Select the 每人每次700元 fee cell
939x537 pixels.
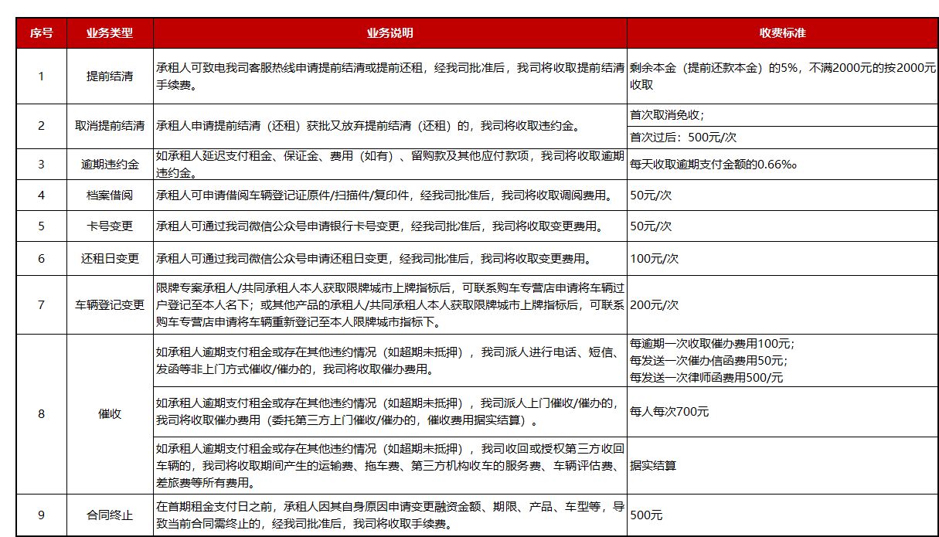(x=782, y=412)
